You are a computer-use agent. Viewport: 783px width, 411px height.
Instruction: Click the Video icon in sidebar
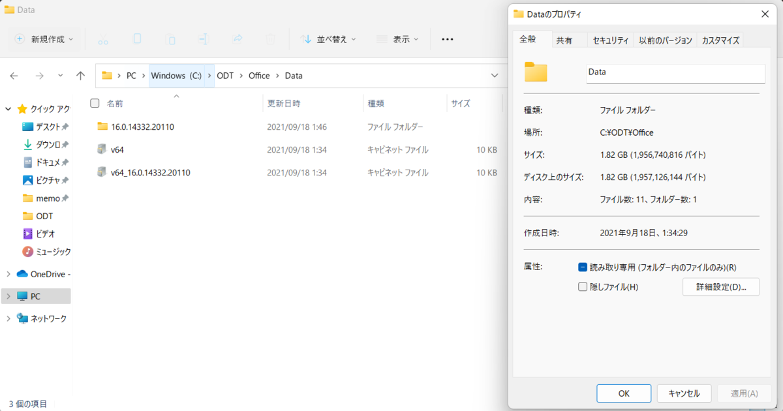[27, 234]
